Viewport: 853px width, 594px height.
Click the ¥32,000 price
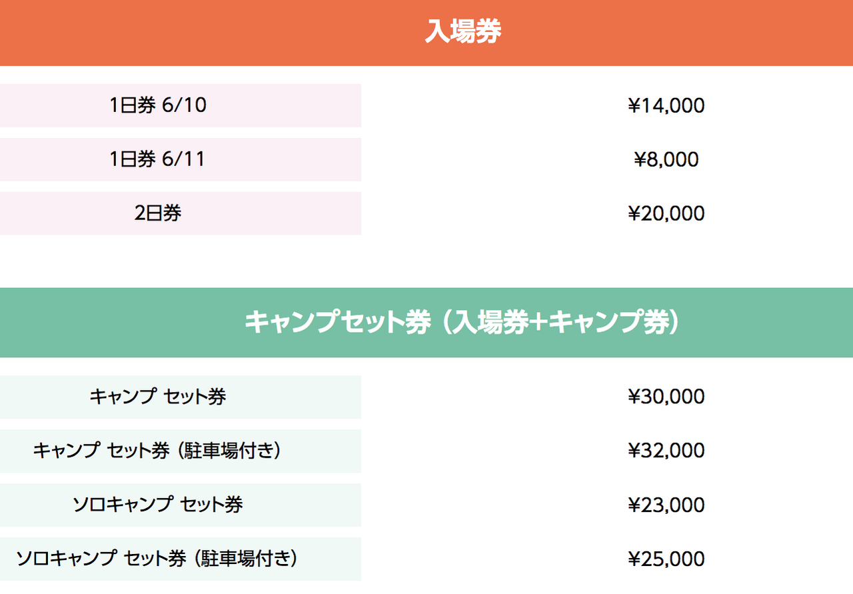pyautogui.click(x=666, y=451)
